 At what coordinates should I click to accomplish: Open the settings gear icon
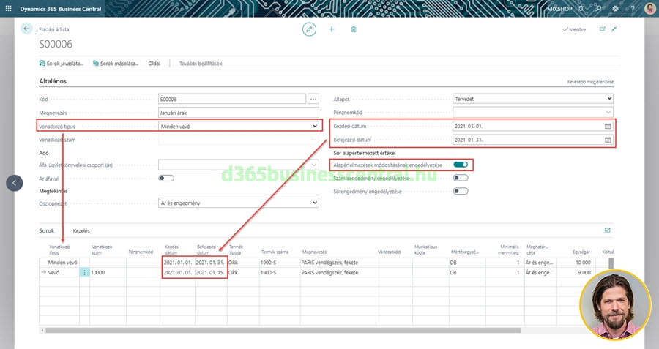(x=615, y=8)
